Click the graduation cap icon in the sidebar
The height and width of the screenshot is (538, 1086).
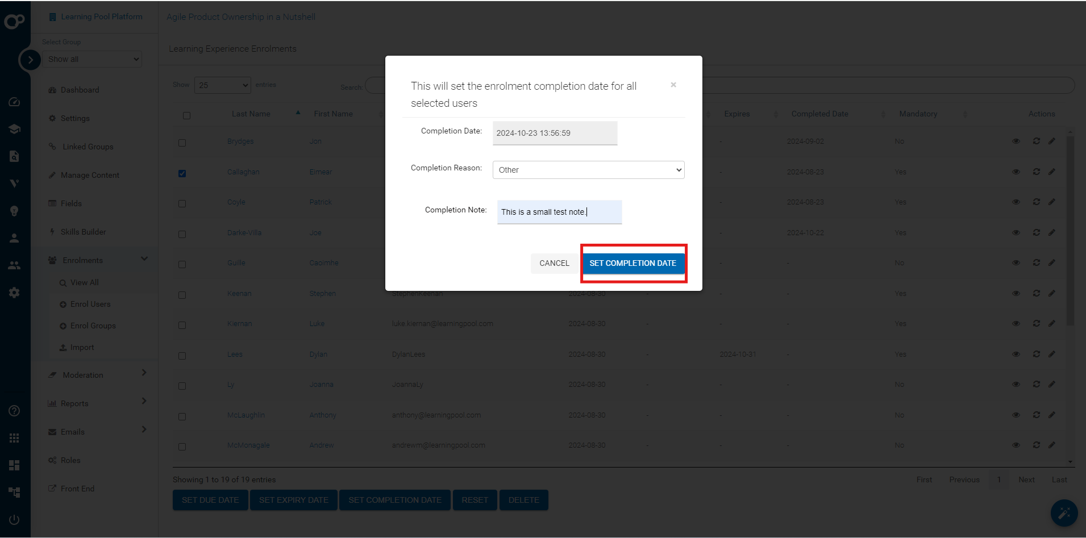[x=14, y=129]
